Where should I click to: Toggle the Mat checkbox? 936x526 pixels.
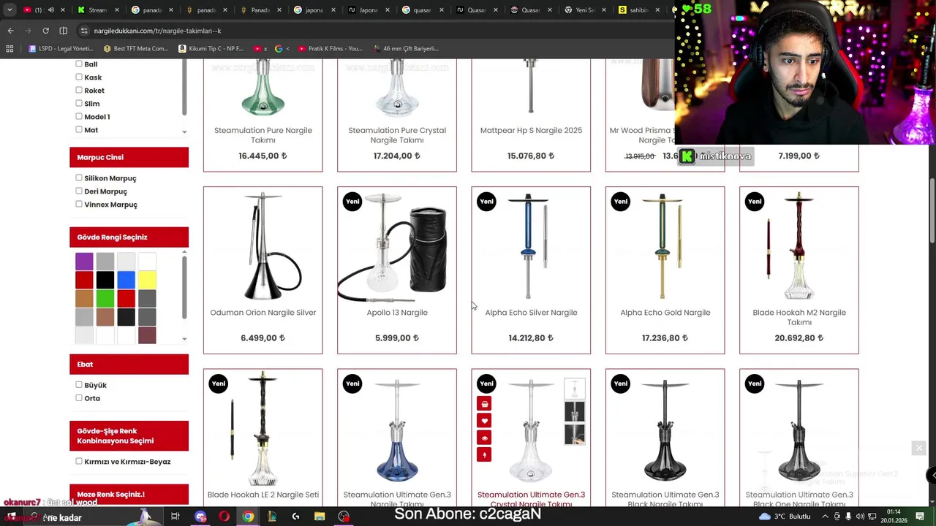click(x=79, y=129)
